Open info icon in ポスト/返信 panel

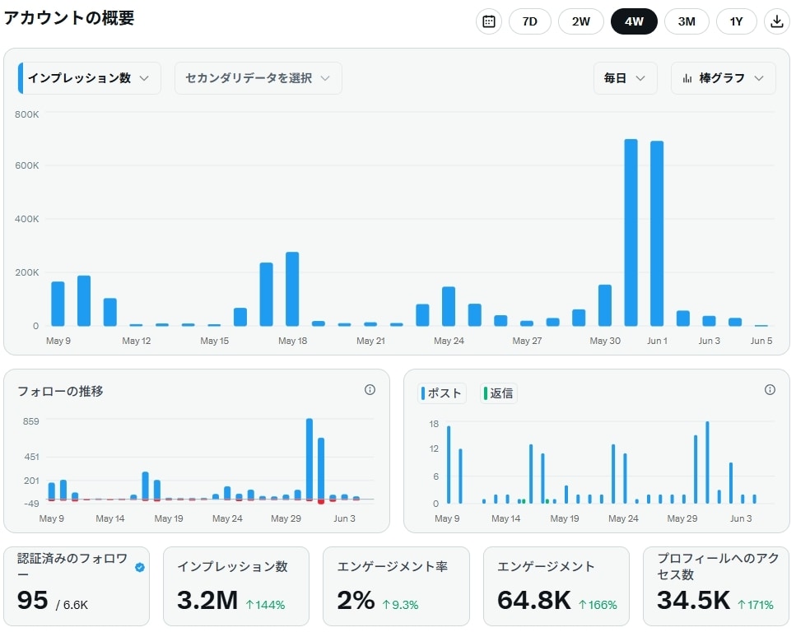(770, 390)
